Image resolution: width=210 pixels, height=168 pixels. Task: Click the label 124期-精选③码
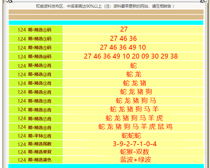point(34,39)
